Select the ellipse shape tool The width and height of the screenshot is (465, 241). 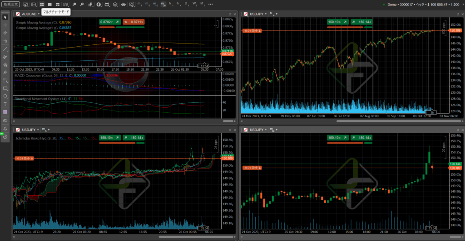tap(5, 96)
